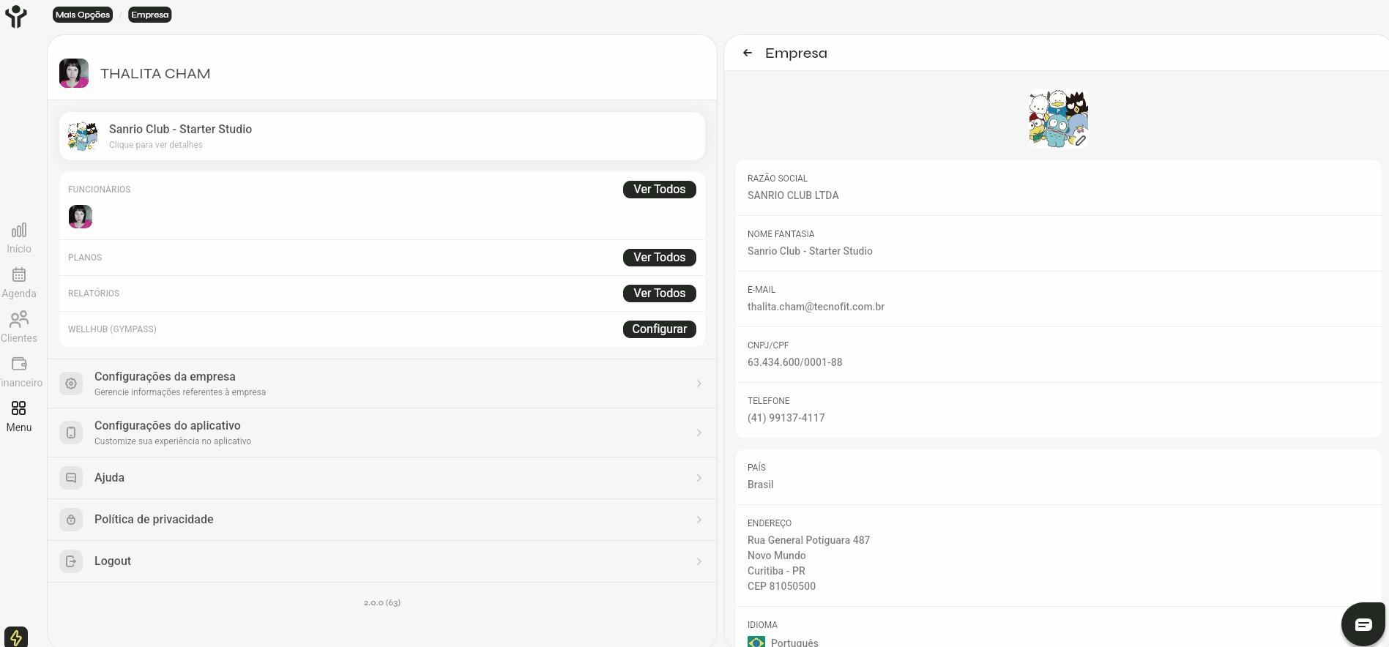
Task: Click País value Brasil
Action: (760, 485)
